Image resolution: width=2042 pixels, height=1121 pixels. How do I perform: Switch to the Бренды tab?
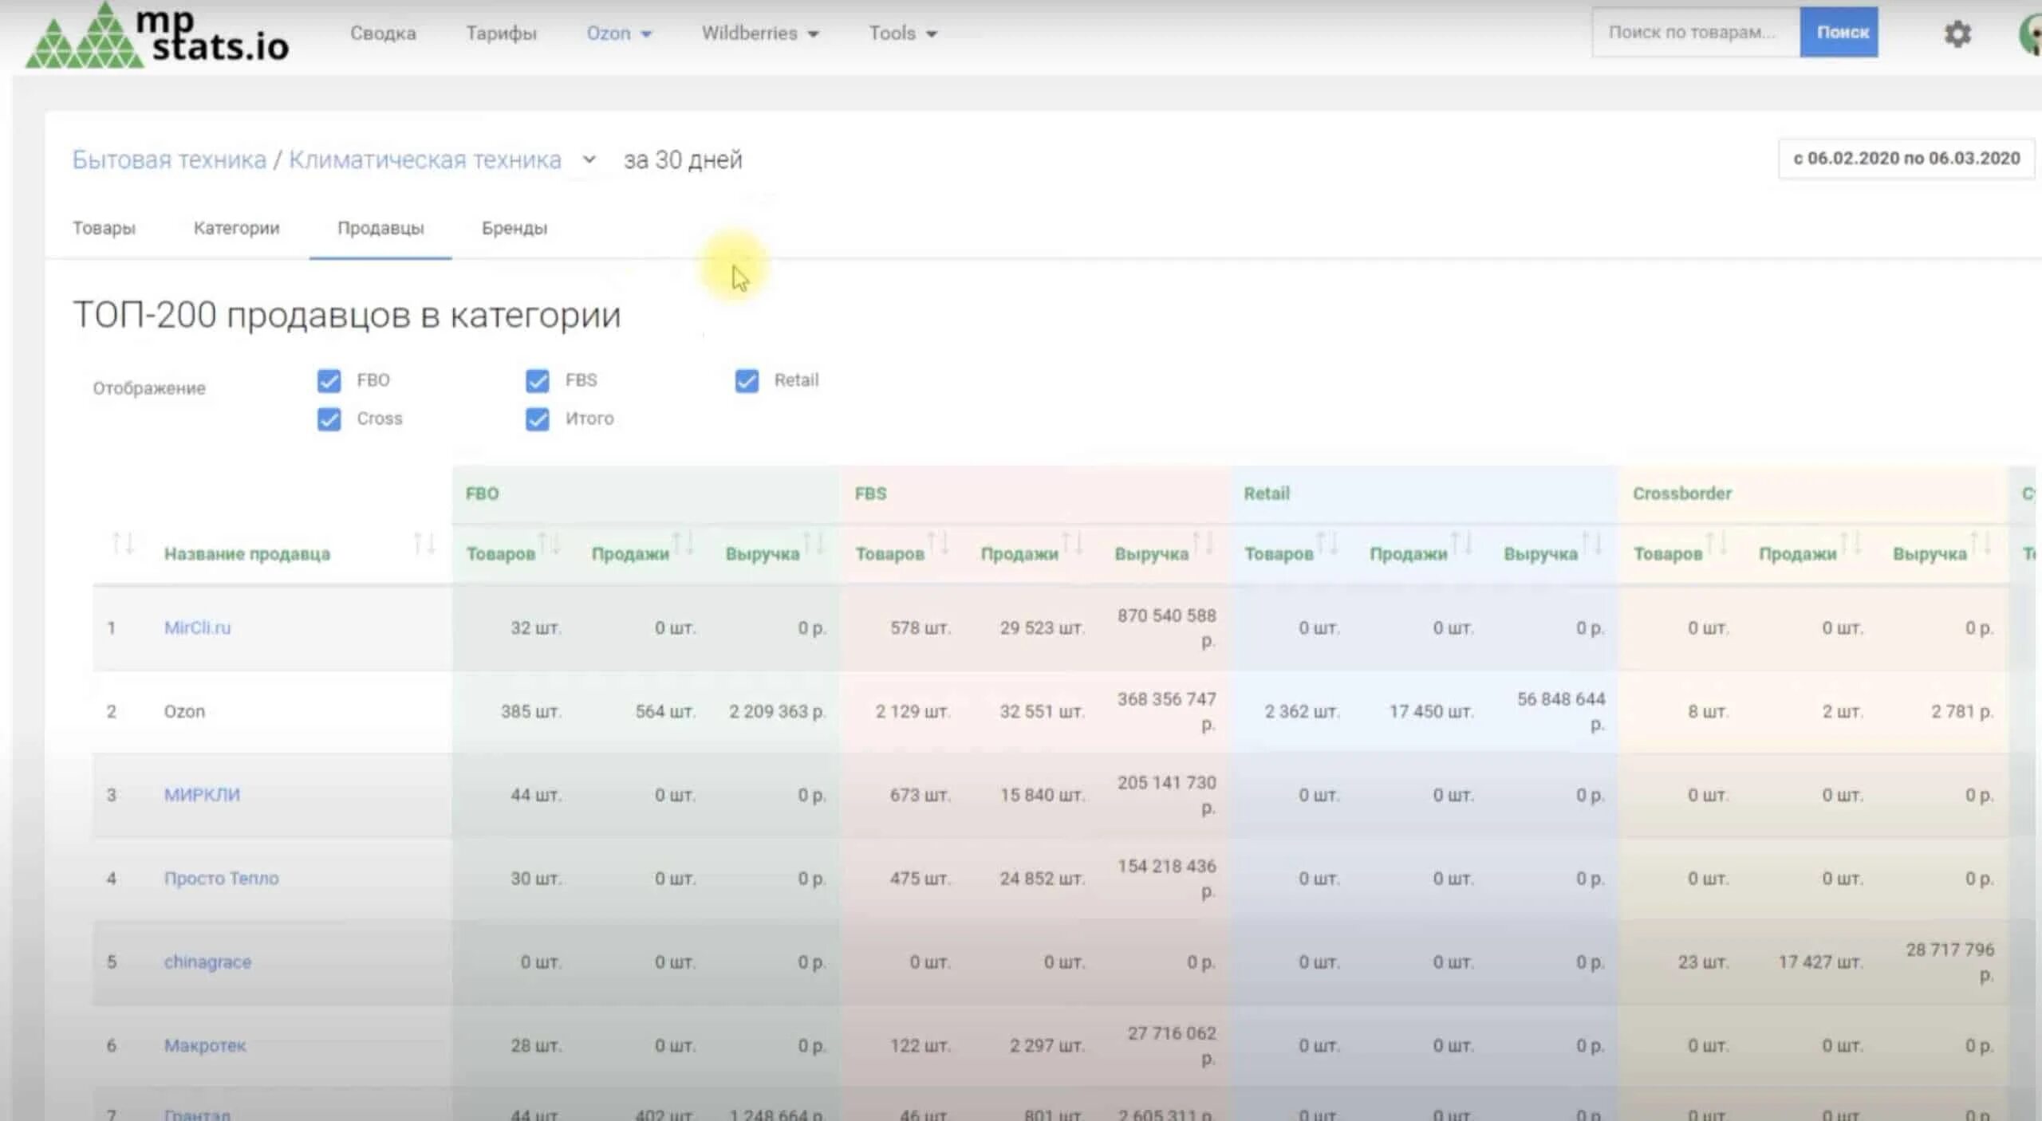point(514,228)
